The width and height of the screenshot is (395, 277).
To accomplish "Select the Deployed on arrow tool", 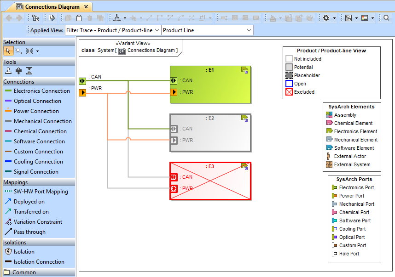I will click(8, 202).
